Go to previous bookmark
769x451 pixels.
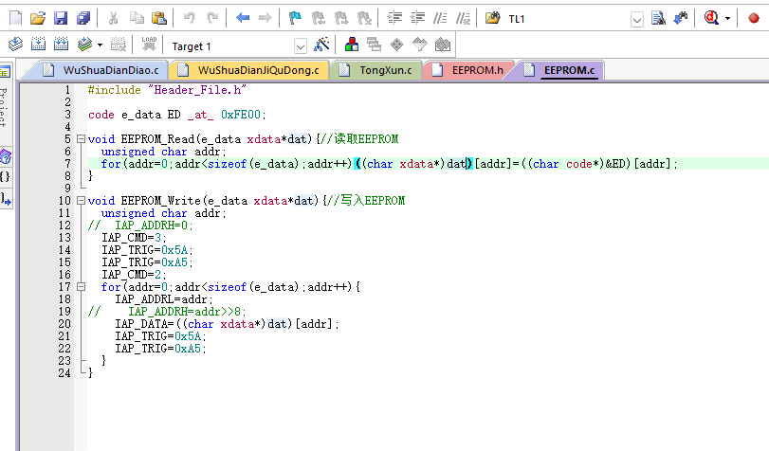point(319,19)
